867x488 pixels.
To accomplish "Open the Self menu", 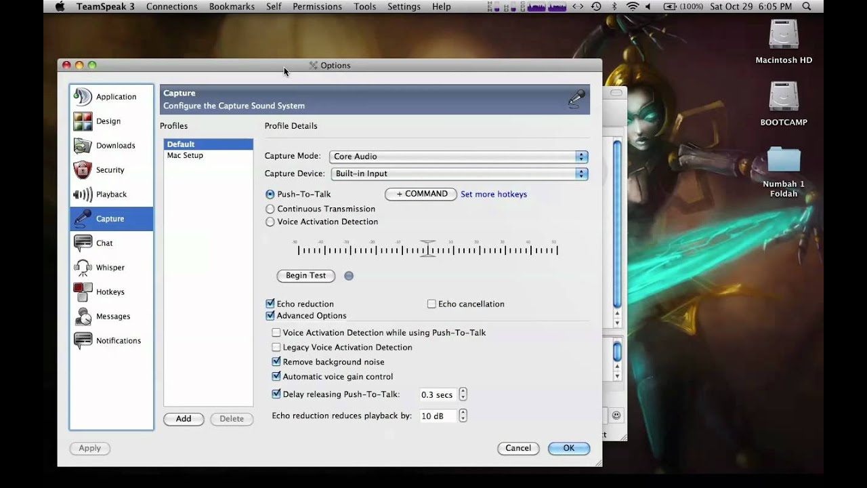I will point(274,6).
